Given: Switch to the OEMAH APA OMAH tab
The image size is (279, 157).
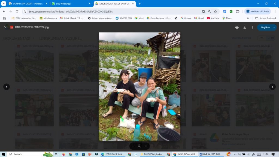Looking at the screenshot, I should tap(27, 4).
